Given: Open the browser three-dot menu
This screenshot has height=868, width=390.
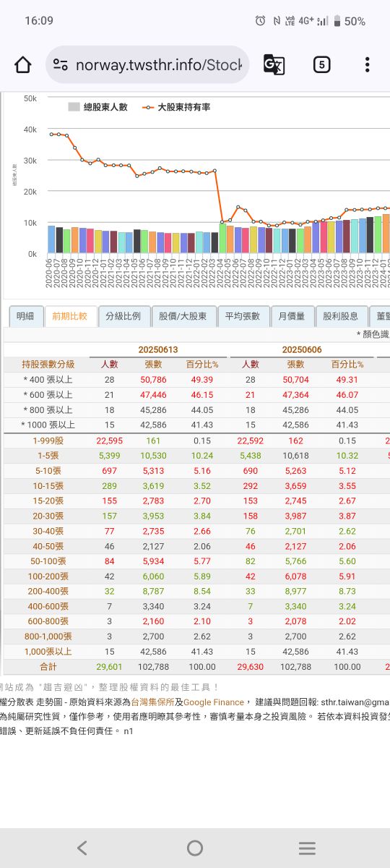Looking at the screenshot, I should (x=367, y=65).
